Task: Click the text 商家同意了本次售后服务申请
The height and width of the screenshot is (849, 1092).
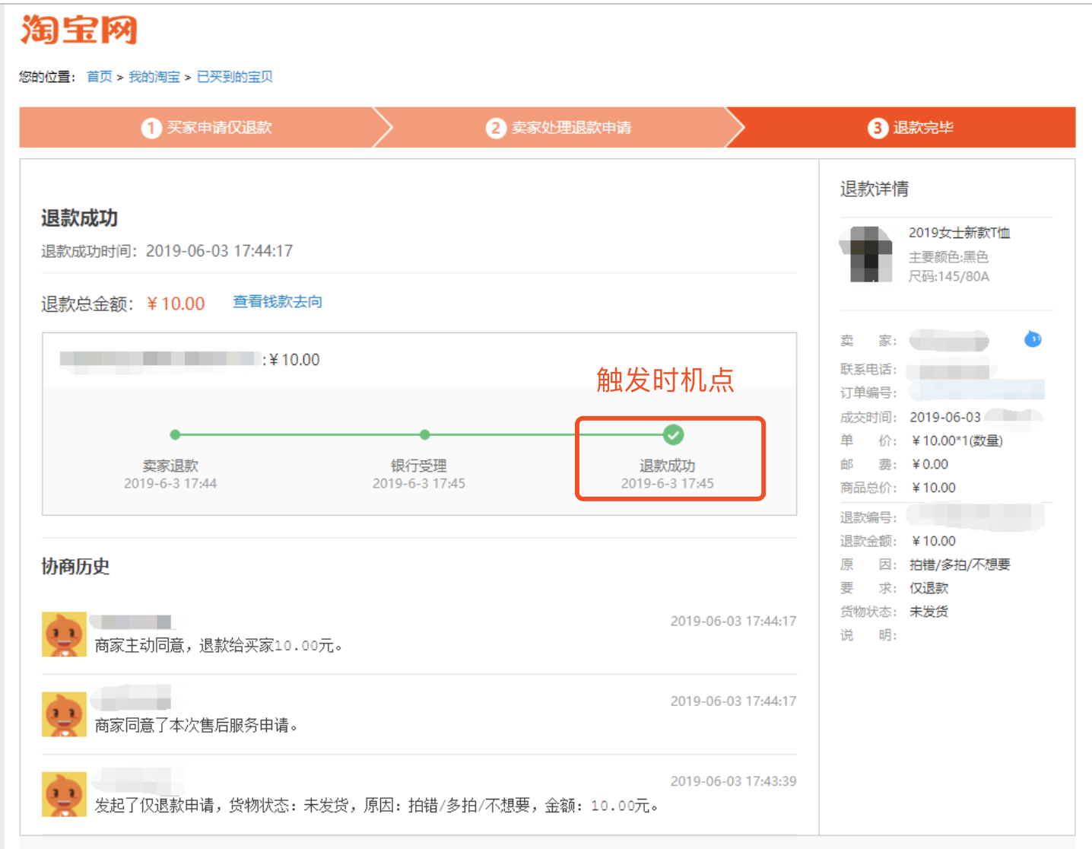Action: [196, 725]
